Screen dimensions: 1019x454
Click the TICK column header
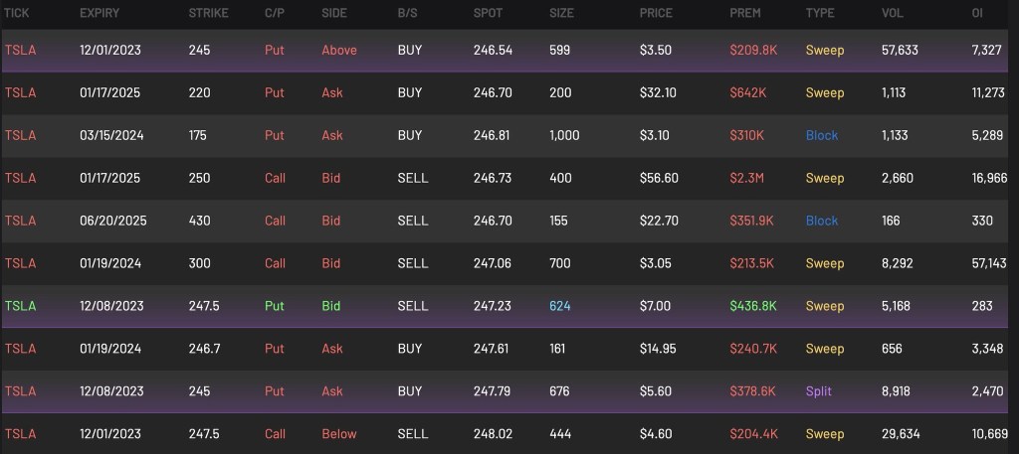pyautogui.click(x=18, y=13)
